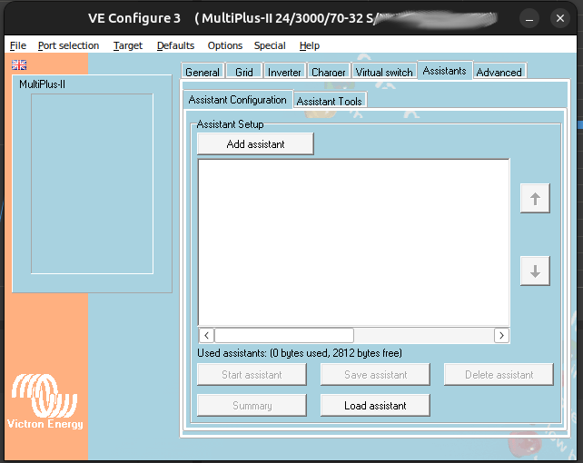
Task: Click the MultiPlus-II device label
Action: pyautogui.click(x=43, y=84)
